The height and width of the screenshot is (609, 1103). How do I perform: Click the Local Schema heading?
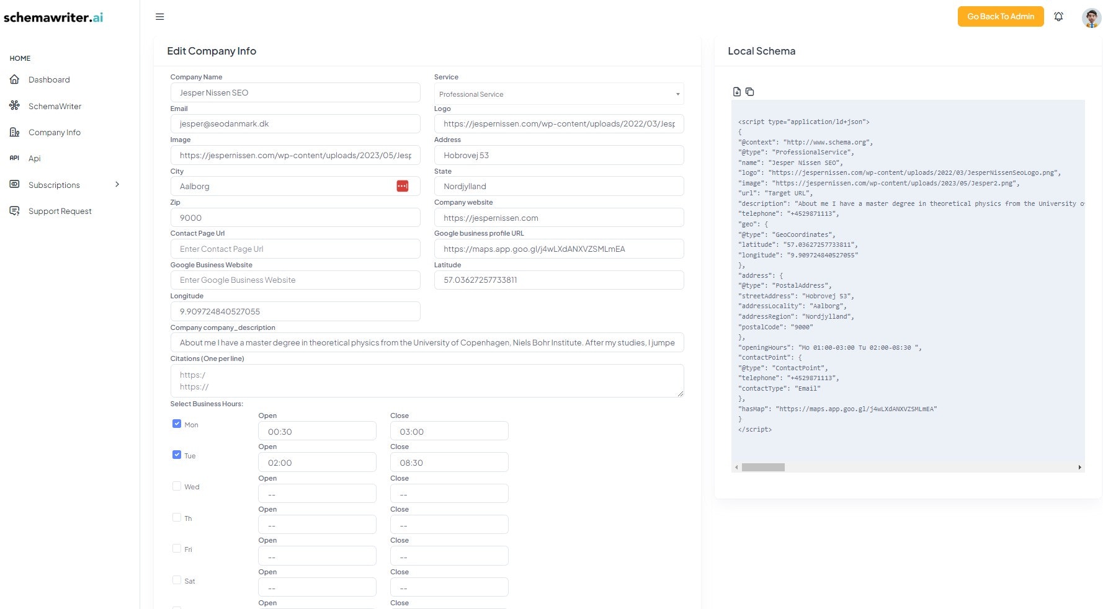(761, 51)
